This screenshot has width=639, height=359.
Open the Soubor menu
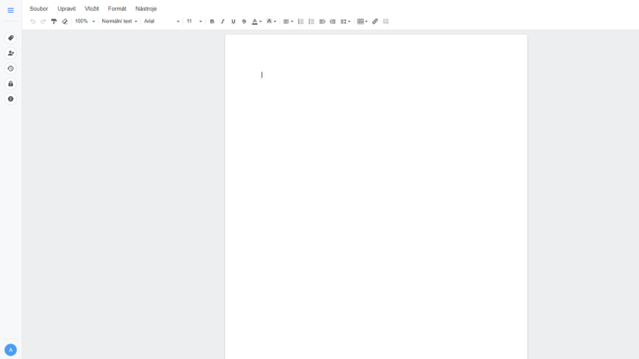(x=38, y=9)
